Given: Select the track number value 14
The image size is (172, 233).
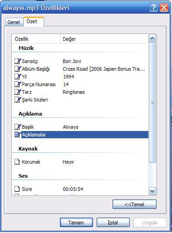Looking at the screenshot, I should coord(66,84).
